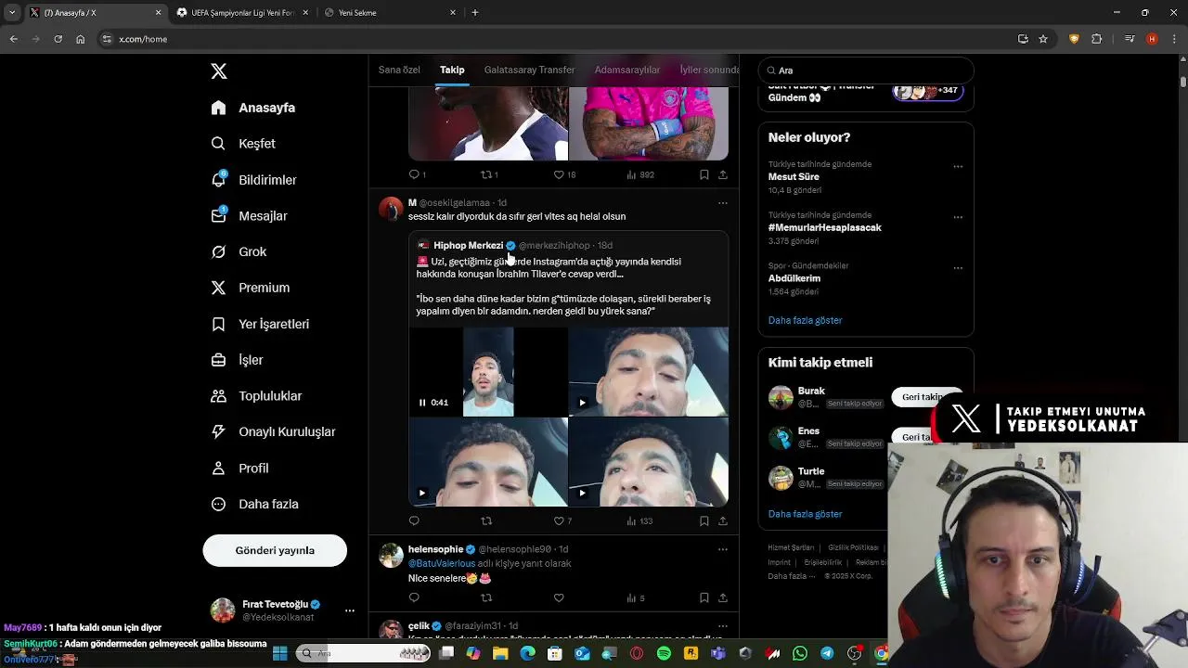Image resolution: width=1188 pixels, height=668 pixels.
Task: Bookmark this page with star icon
Action: 1043,39
